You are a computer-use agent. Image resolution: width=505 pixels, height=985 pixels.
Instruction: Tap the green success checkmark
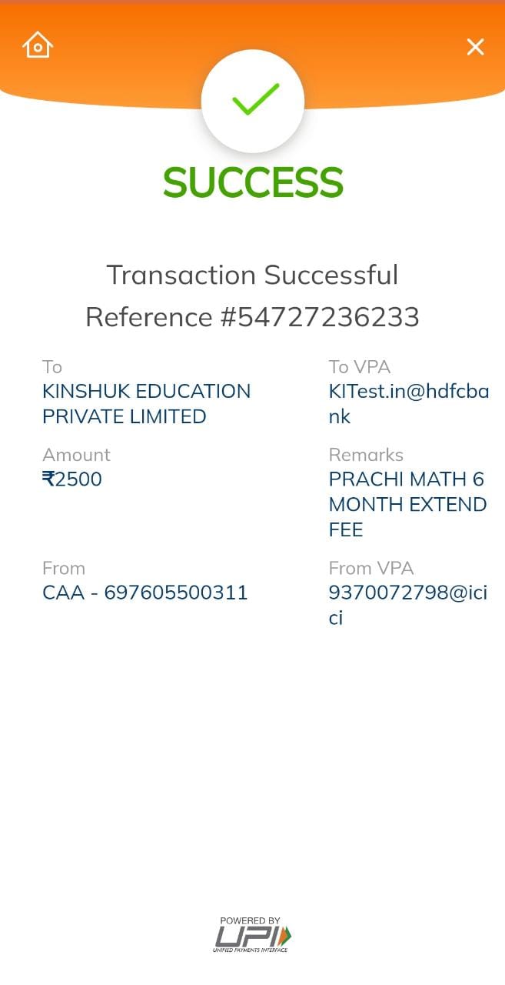point(253,100)
